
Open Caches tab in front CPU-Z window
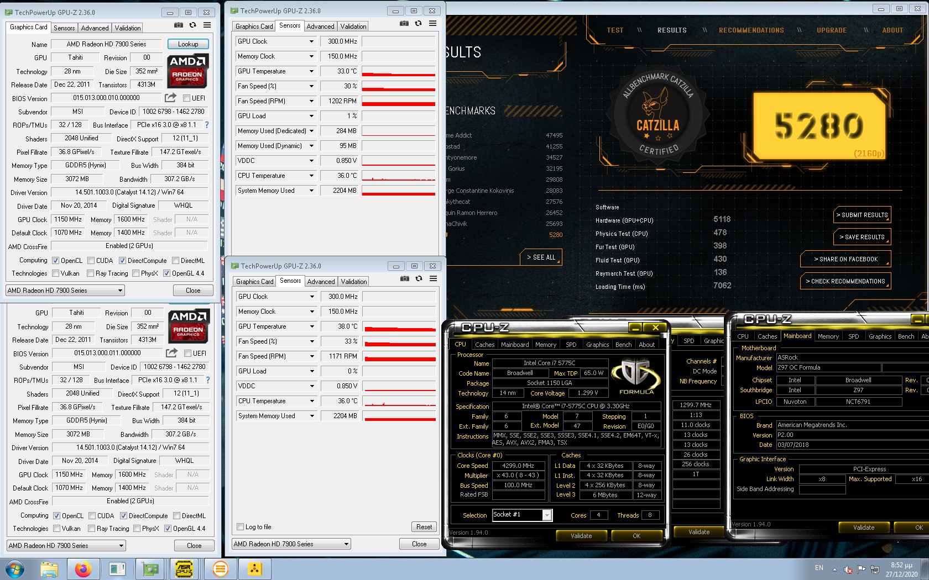484,345
